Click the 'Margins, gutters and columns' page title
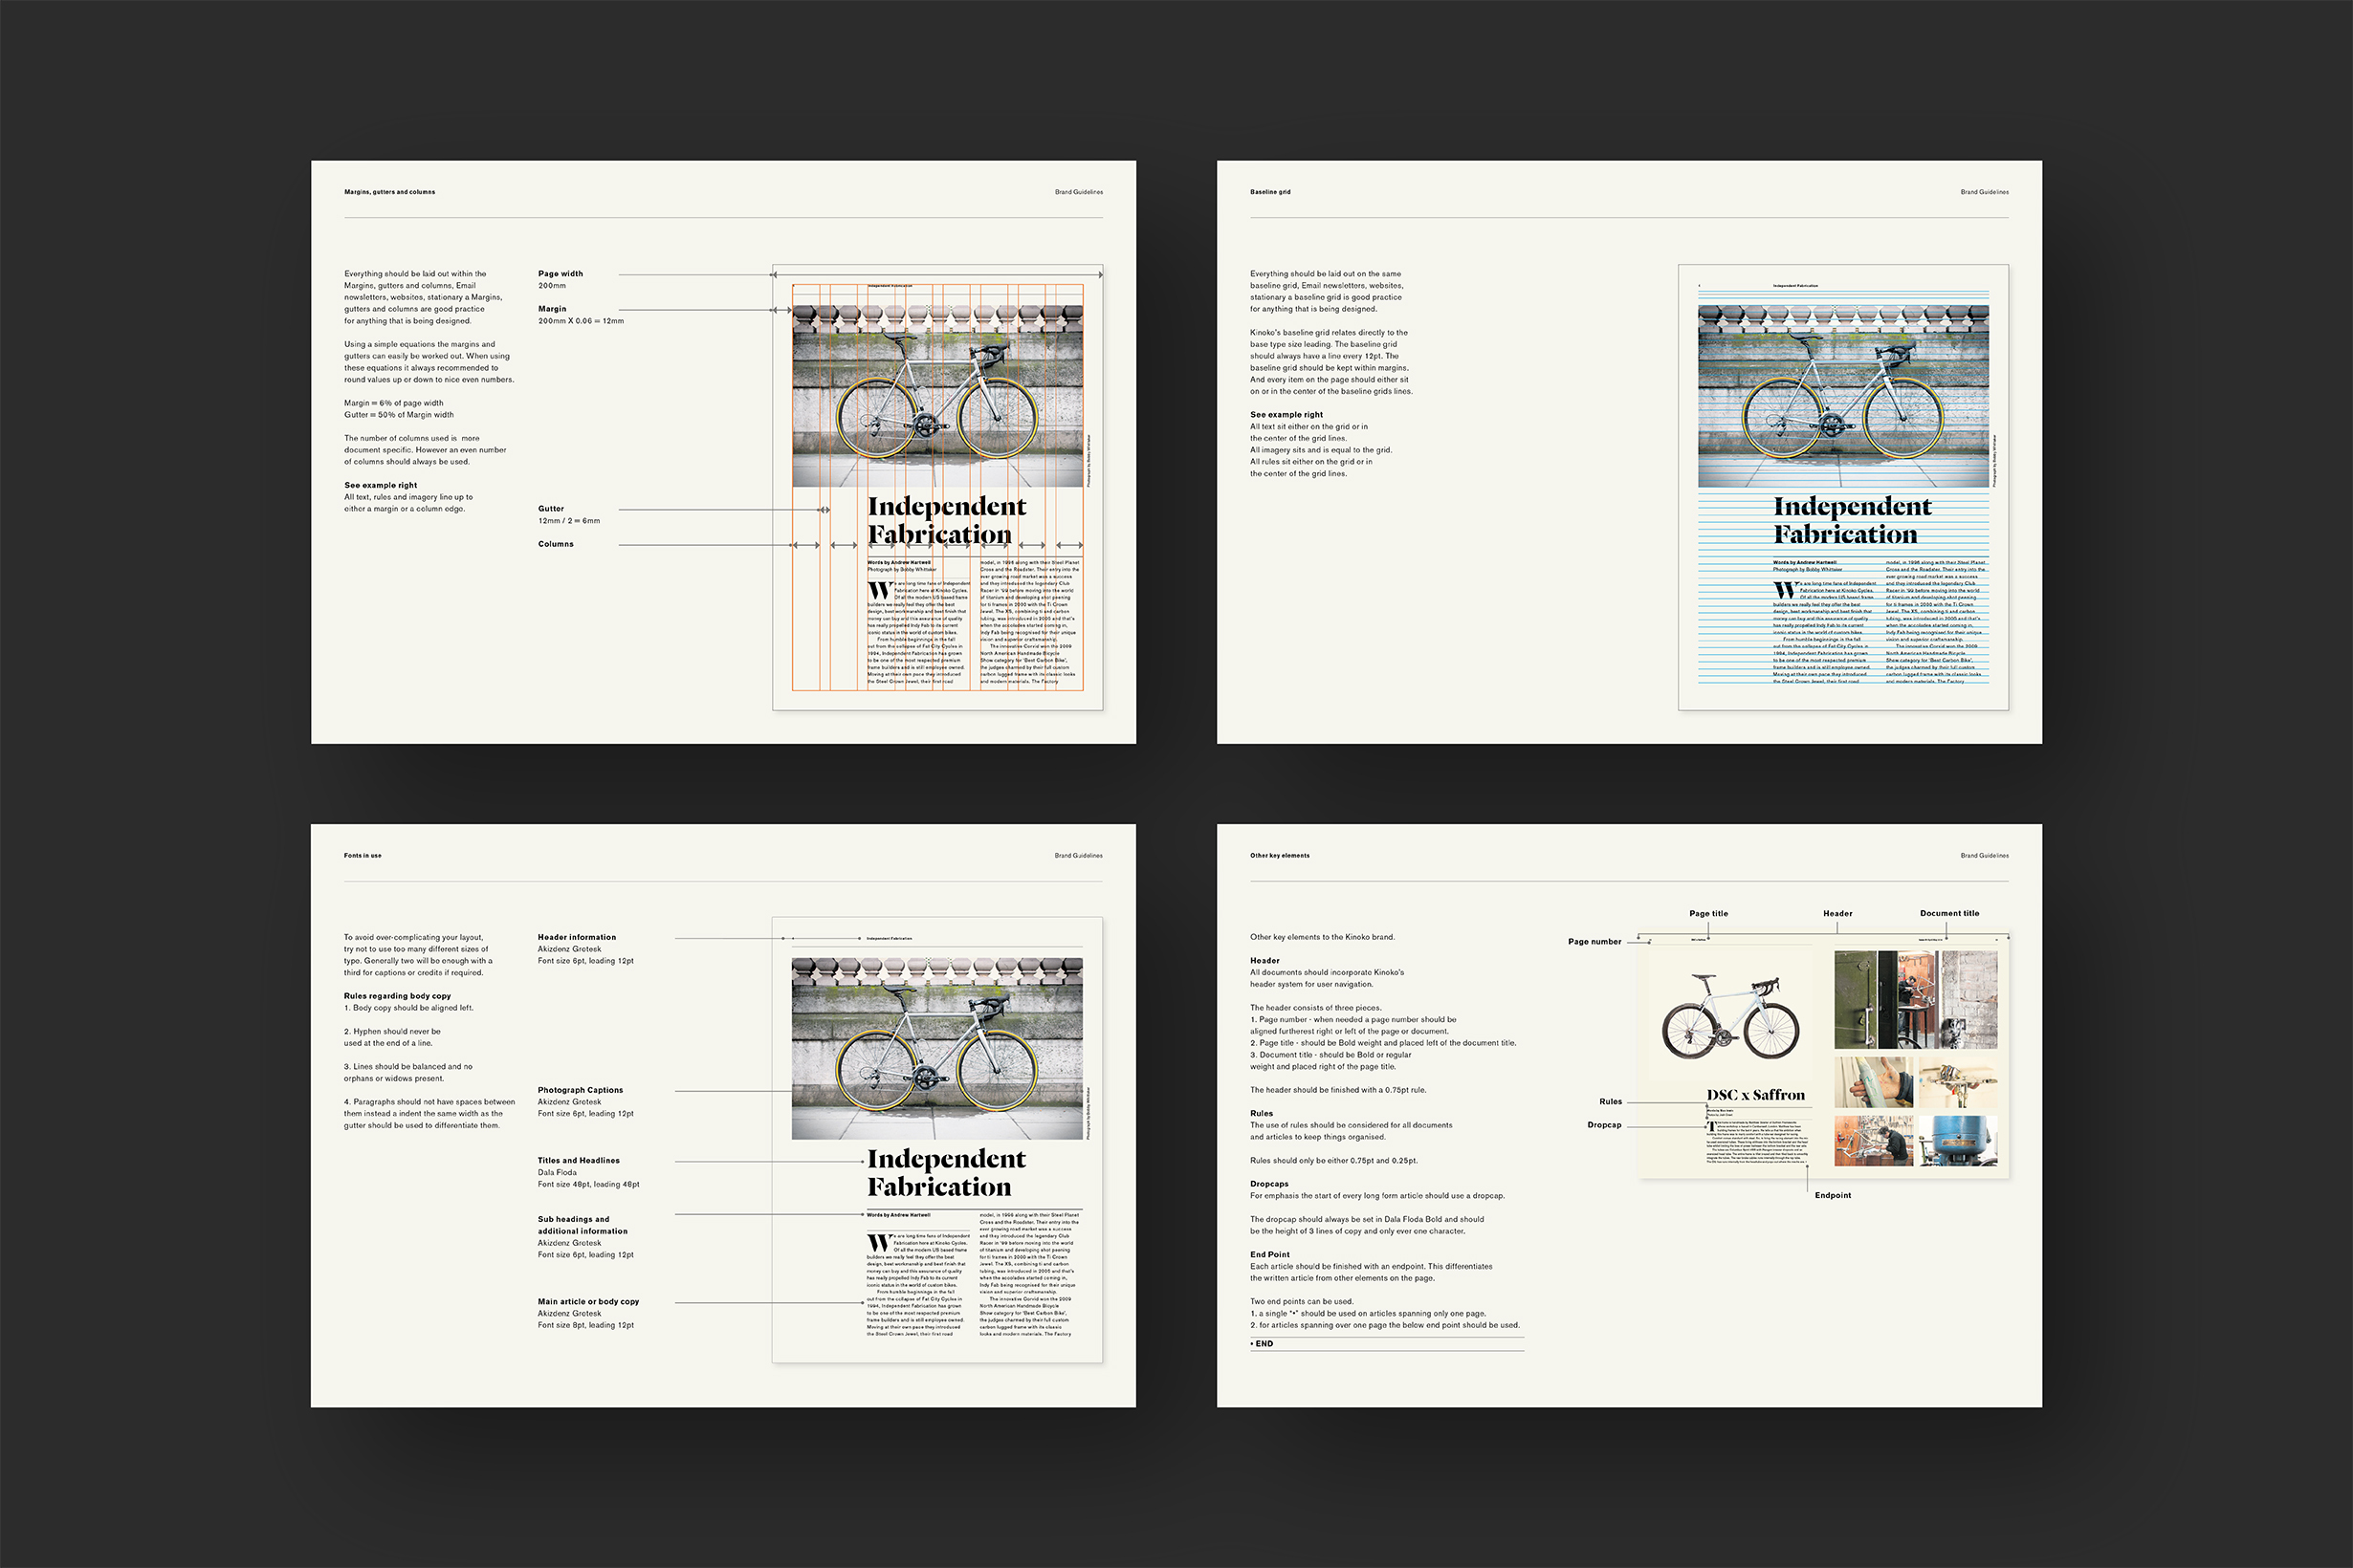Viewport: 2353px width, 1568px height. (389, 192)
